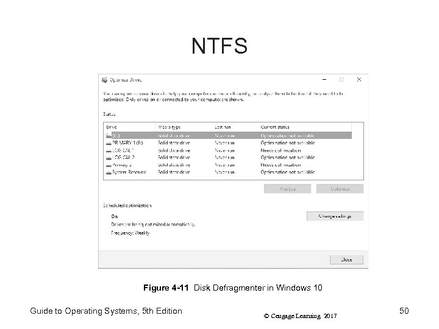Maximize the Optimize Drives window
This screenshot has width=439, height=329.
(341, 80)
